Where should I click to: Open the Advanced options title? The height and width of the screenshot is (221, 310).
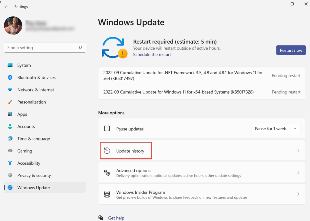(x=133, y=170)
